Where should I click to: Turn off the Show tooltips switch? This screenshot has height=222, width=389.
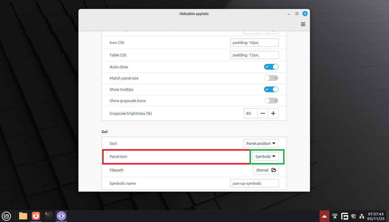coord(271,89)
